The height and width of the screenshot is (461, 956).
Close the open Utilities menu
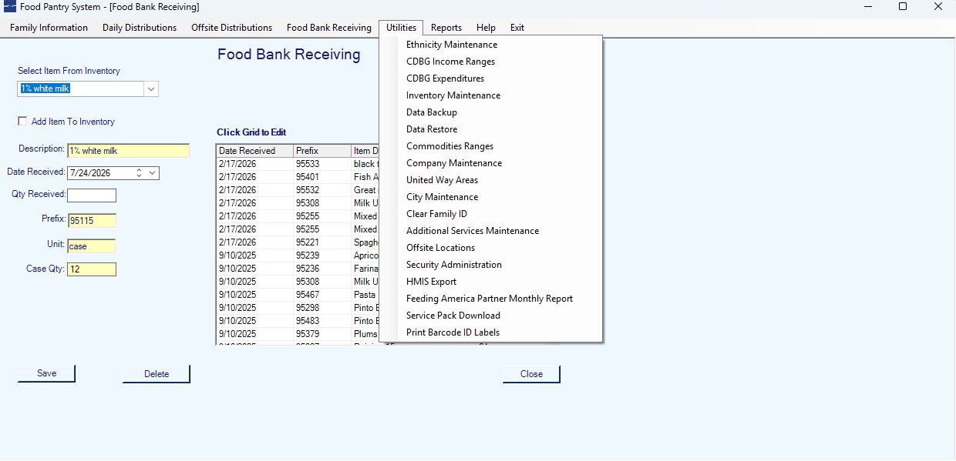pos(401,28)
